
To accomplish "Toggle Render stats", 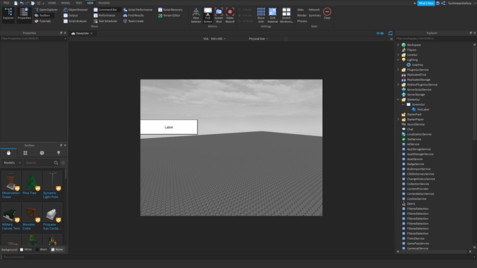I will pos(302,15).
